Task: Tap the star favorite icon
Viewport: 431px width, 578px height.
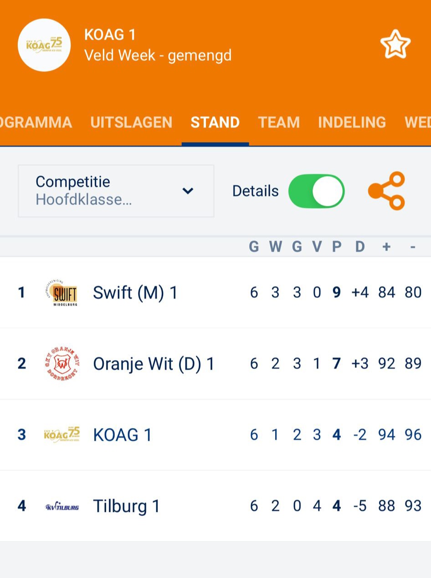Action: 395,44
